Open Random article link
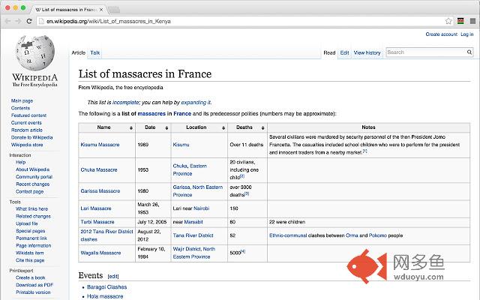The width and height of the screenshot is (480, 300). 27,130
